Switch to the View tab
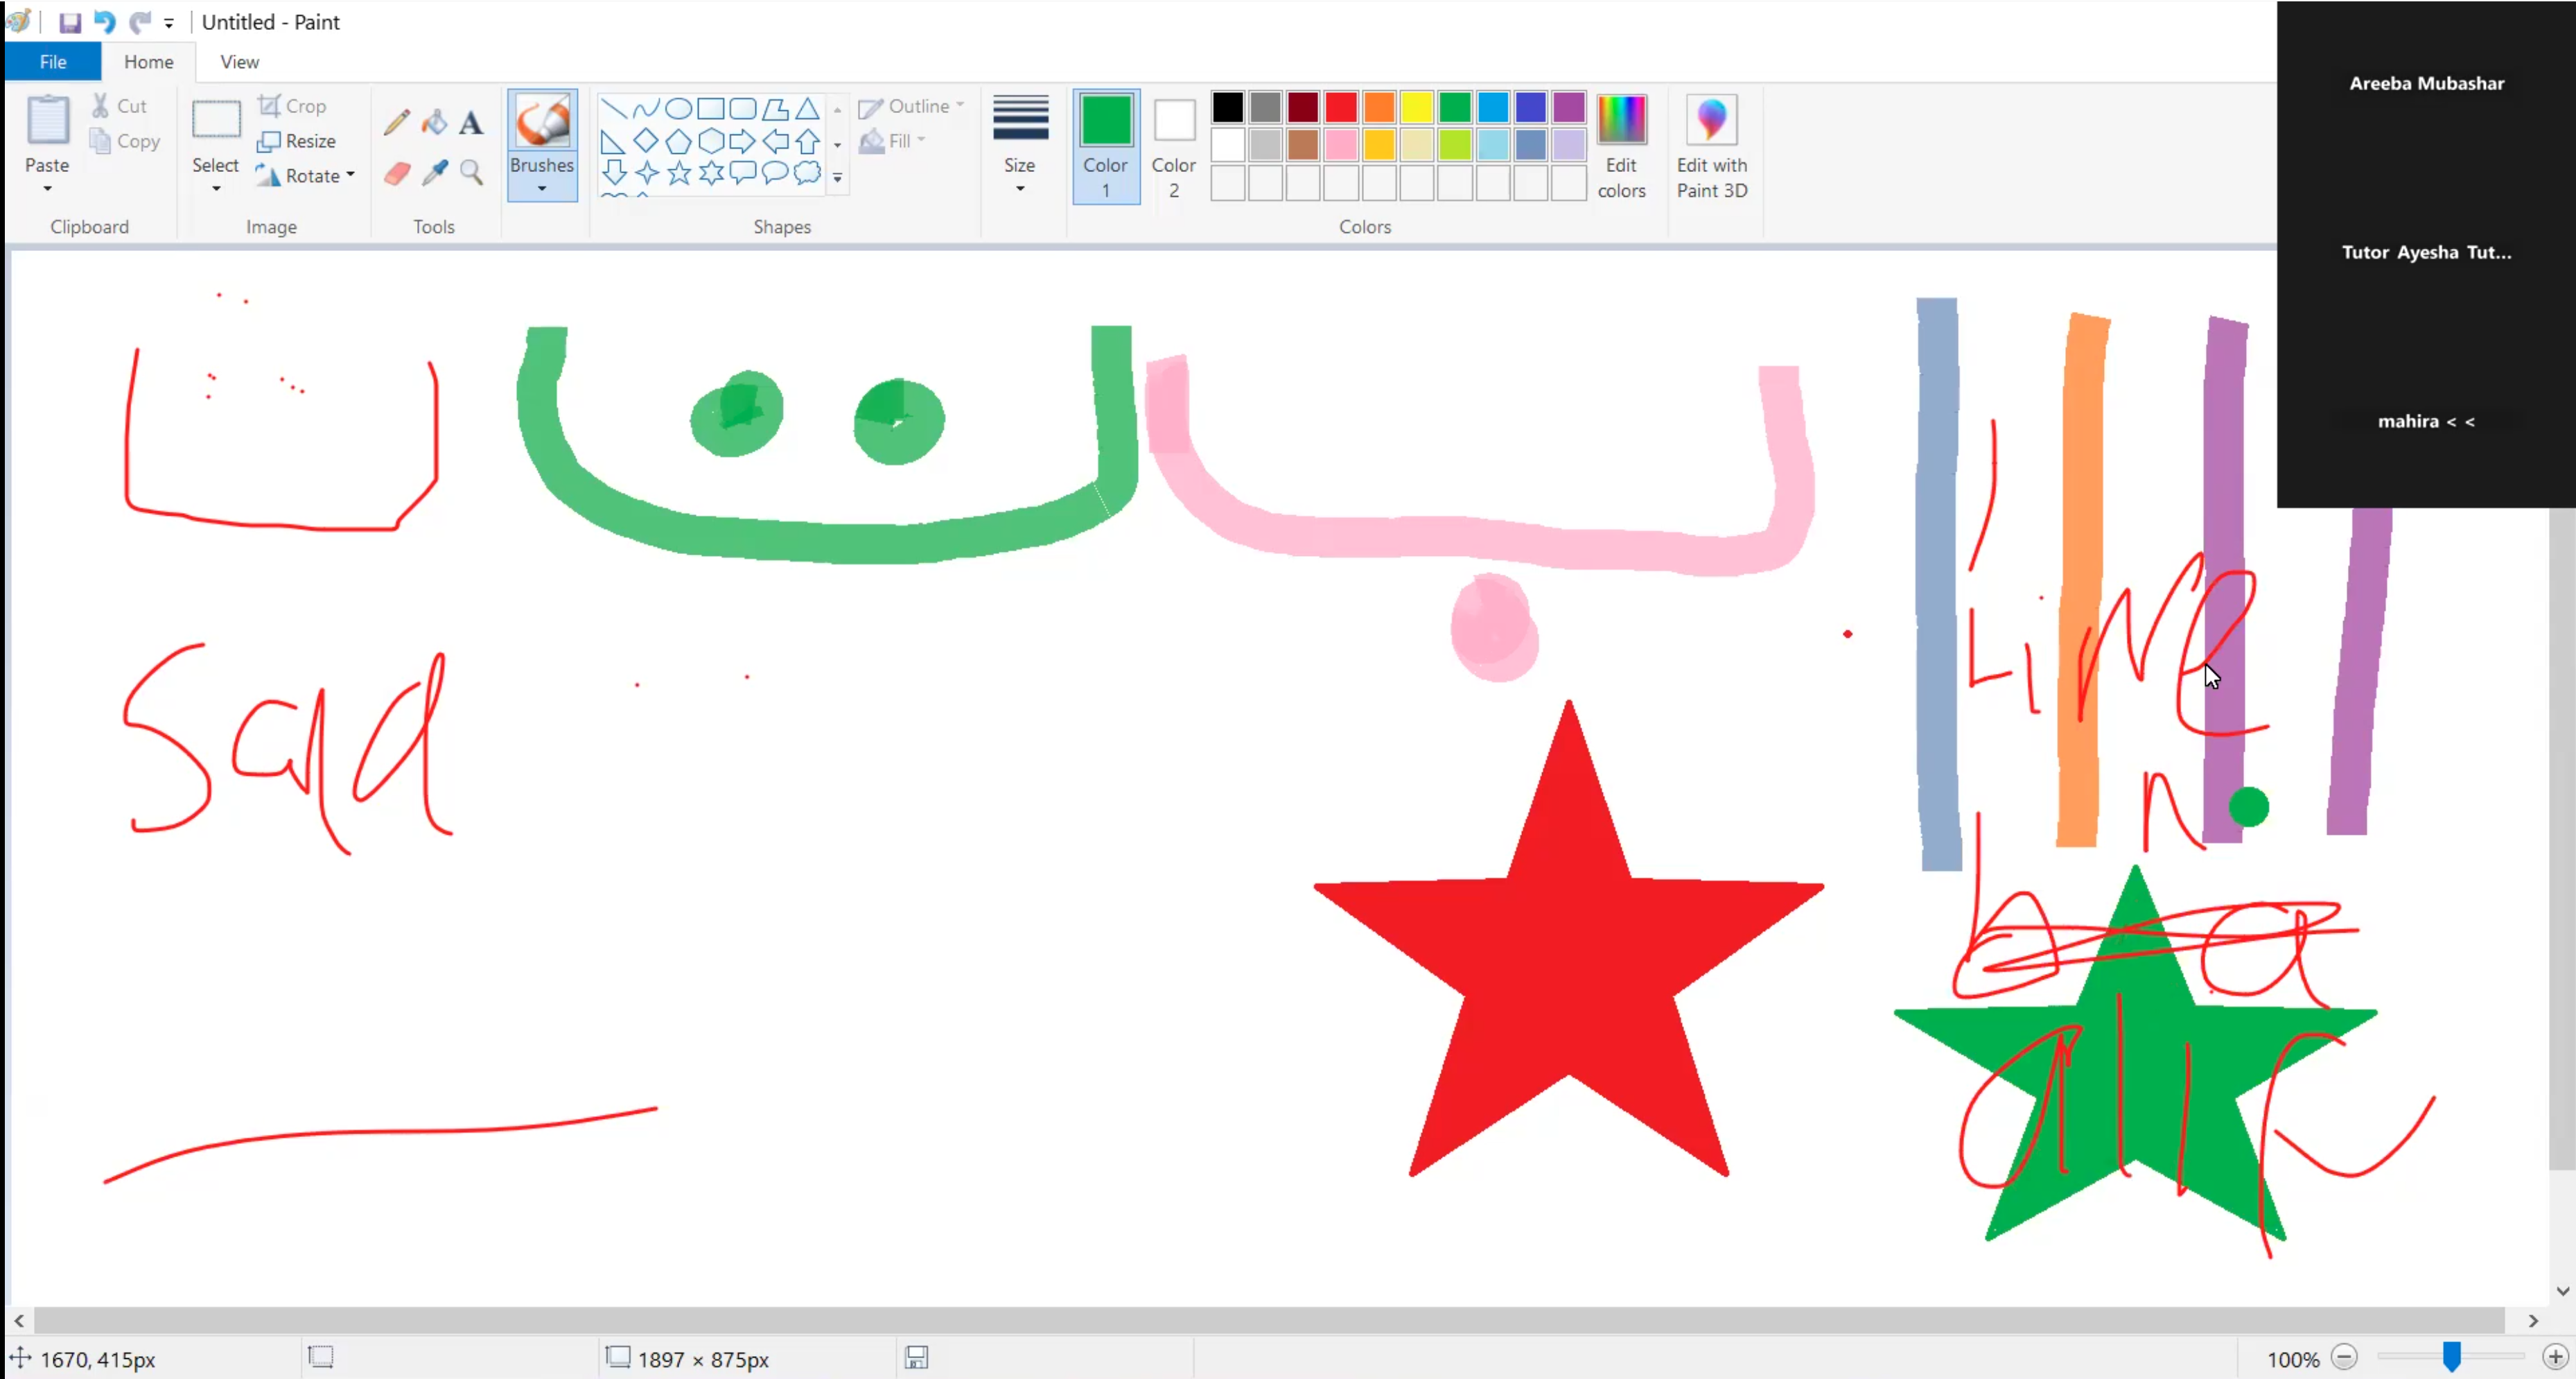 239,62
